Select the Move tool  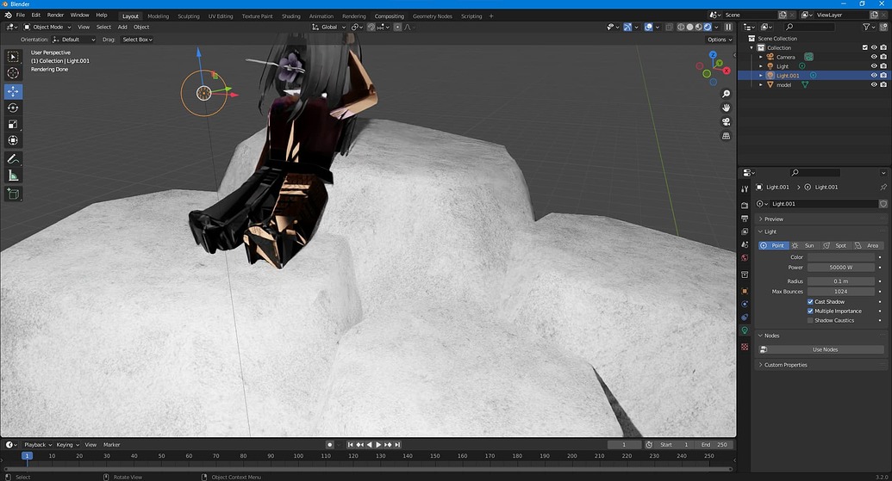click(x=13, y=91)
